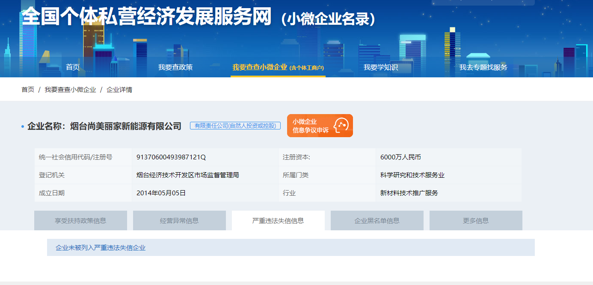The image size is (593, 285).
Task: Switch to the 企业黑名单信息 tab
Action: point(377,220)
